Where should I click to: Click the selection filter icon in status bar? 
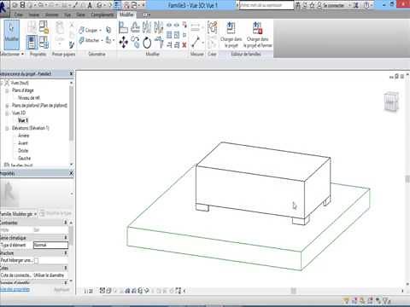387,300
